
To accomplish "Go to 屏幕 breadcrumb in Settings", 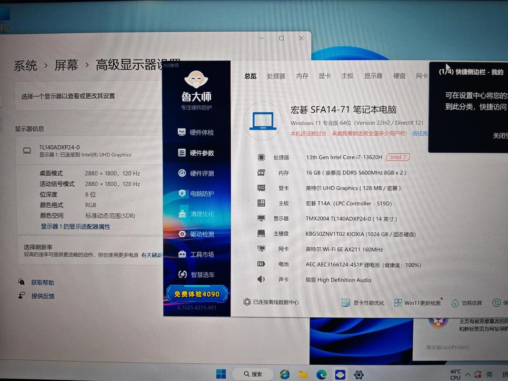I will coord(66,65).
